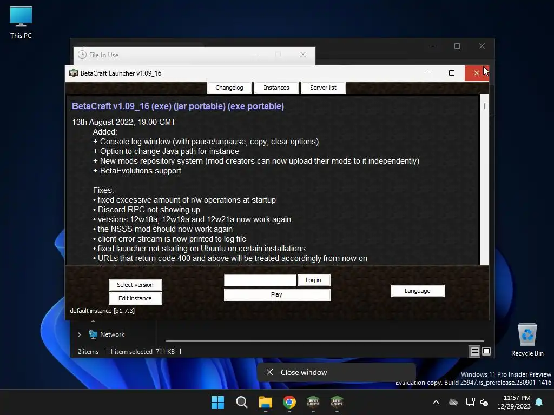Start the game with Play
This screenshot has width=554, height=415.
tap(277, 294)
